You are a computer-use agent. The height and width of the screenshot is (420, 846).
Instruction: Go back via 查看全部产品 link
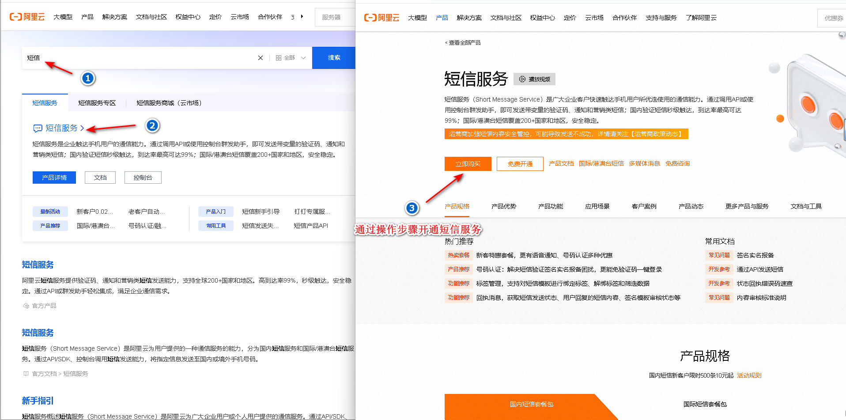(x=463, y=43)
